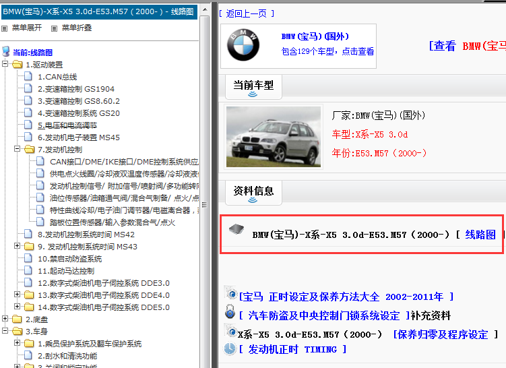The height and width of the screenshot is (368, 506).
Task: Open tree item 踏板位置传感器/输入参数混合气/点火
Action: click(113, 222)
